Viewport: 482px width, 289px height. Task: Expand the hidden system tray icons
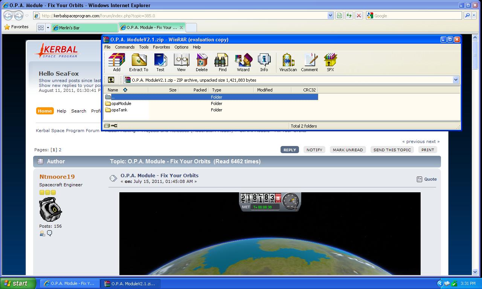[x=440, y=283]
